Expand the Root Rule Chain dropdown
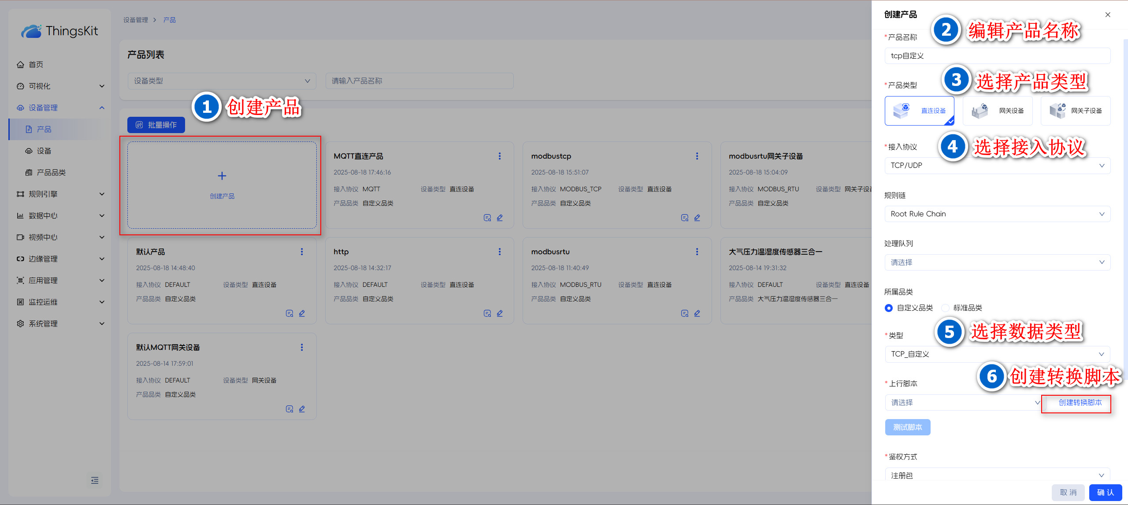Image resolution: width=1128 pixels, height=505 pixels. tap(997, 214)
